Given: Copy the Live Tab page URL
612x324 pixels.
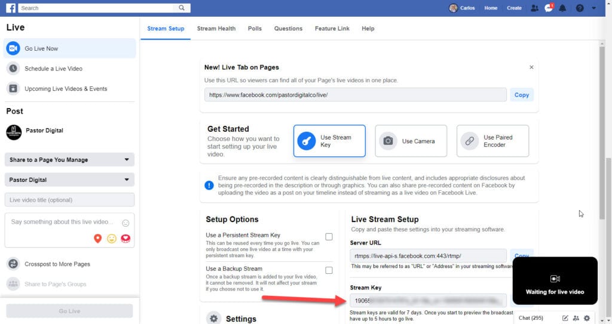Looking at the screenshot, I should pos(521,95).
